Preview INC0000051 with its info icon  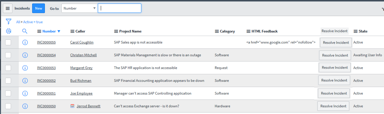tap(25, 93)
